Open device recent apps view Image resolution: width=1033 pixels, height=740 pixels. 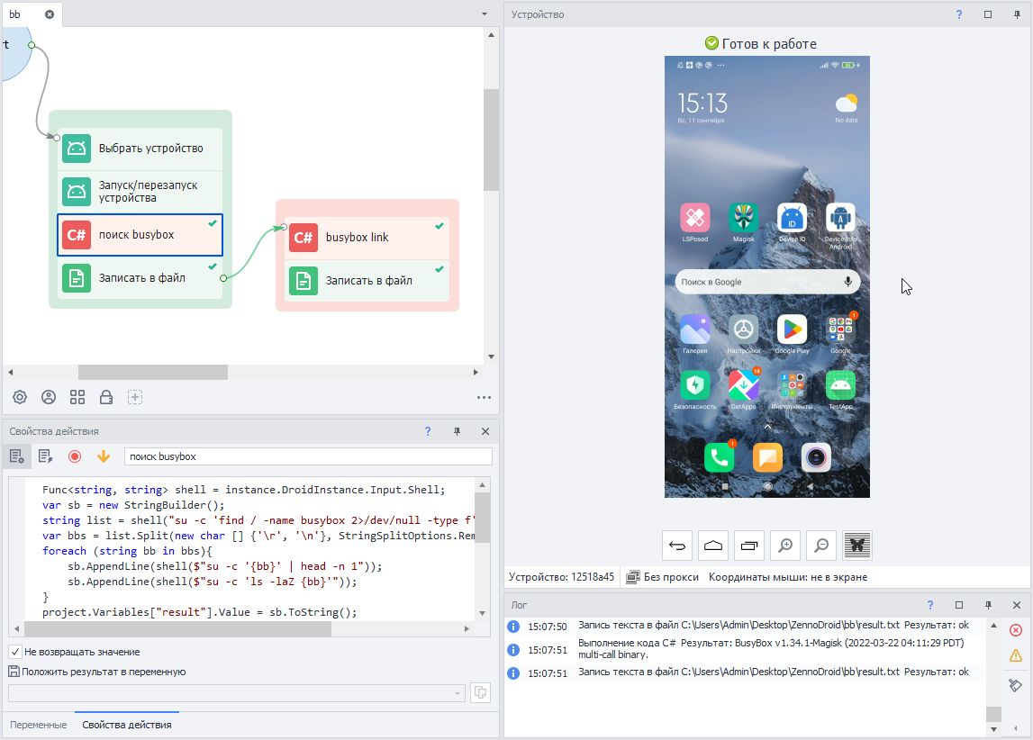(749, 545)
